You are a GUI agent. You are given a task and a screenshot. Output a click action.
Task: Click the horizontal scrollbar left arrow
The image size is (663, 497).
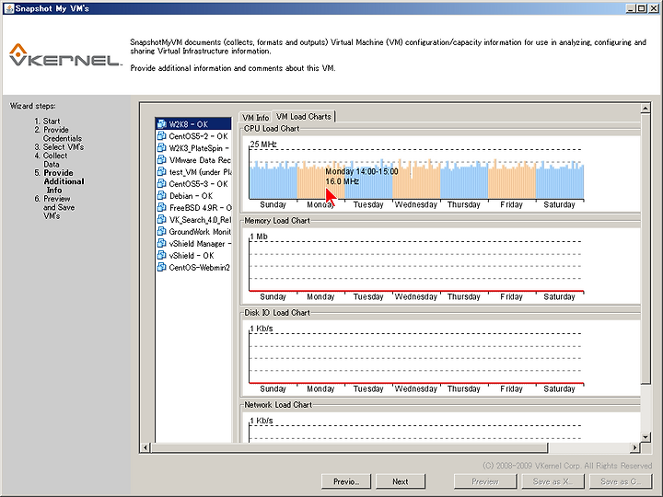click(x=145, y=447)
